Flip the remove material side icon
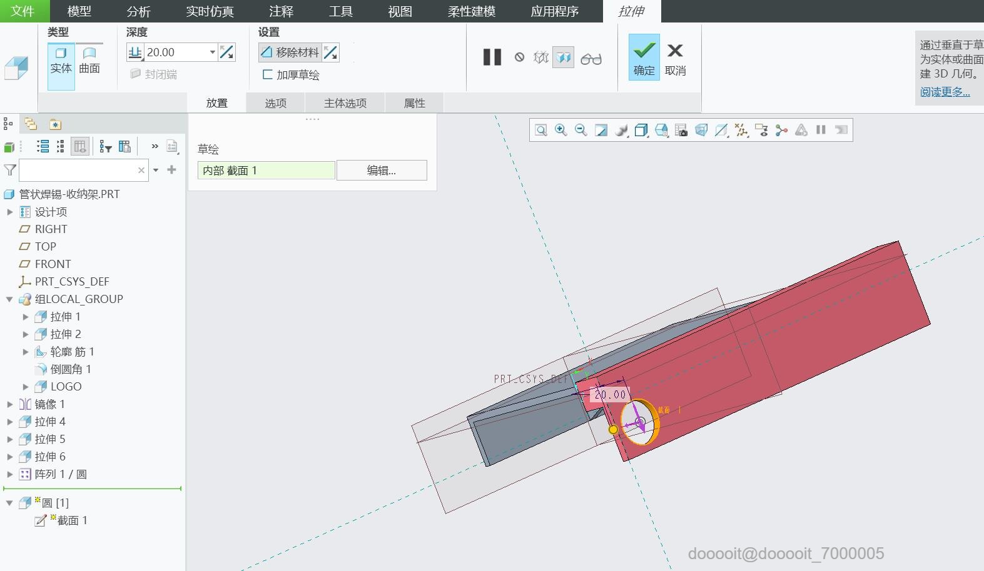984x571 pixels. [x=331, y=52]
